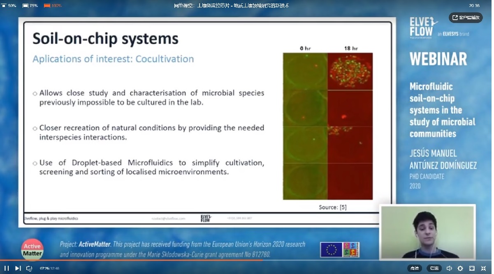
Task: Set video window size to 75%
Action: click(30, 6)
